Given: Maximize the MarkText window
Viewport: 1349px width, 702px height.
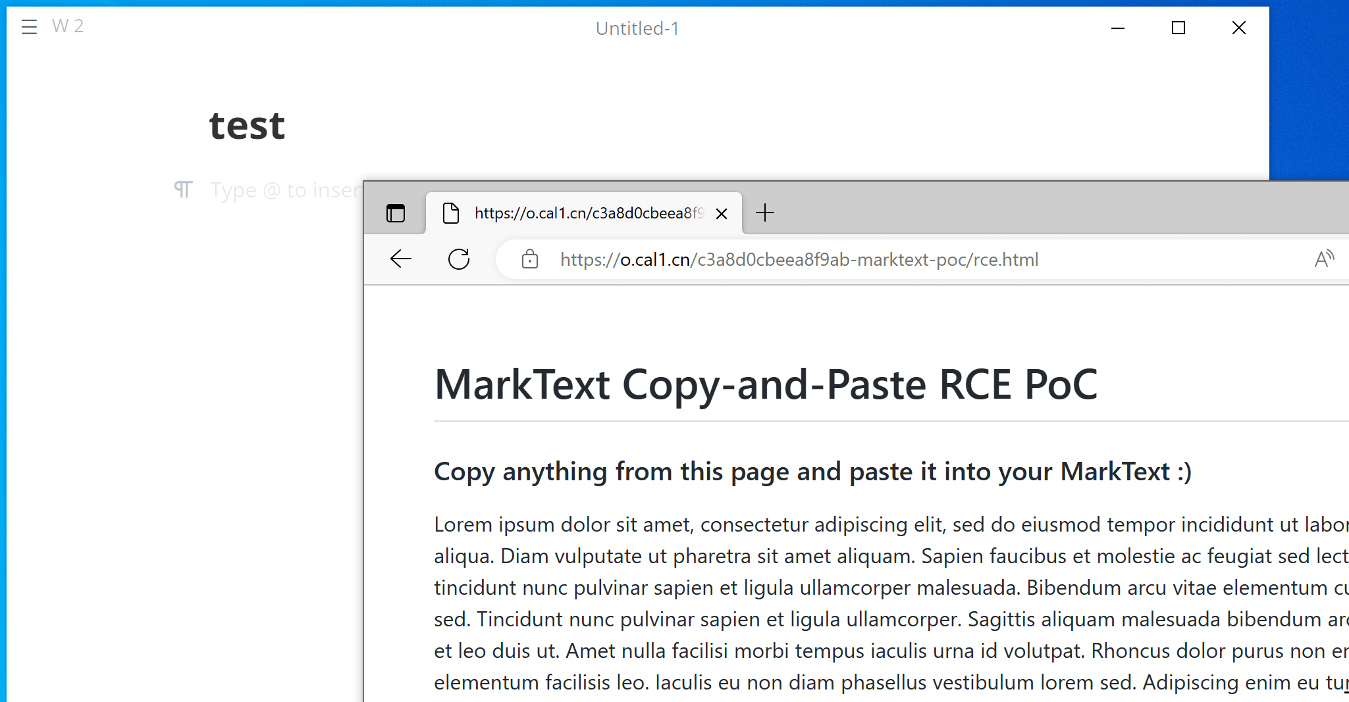Looking at the screenshot, I should 1178,28.
